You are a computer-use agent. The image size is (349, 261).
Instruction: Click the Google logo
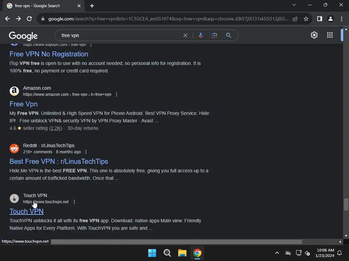click(x=23, y=36)
